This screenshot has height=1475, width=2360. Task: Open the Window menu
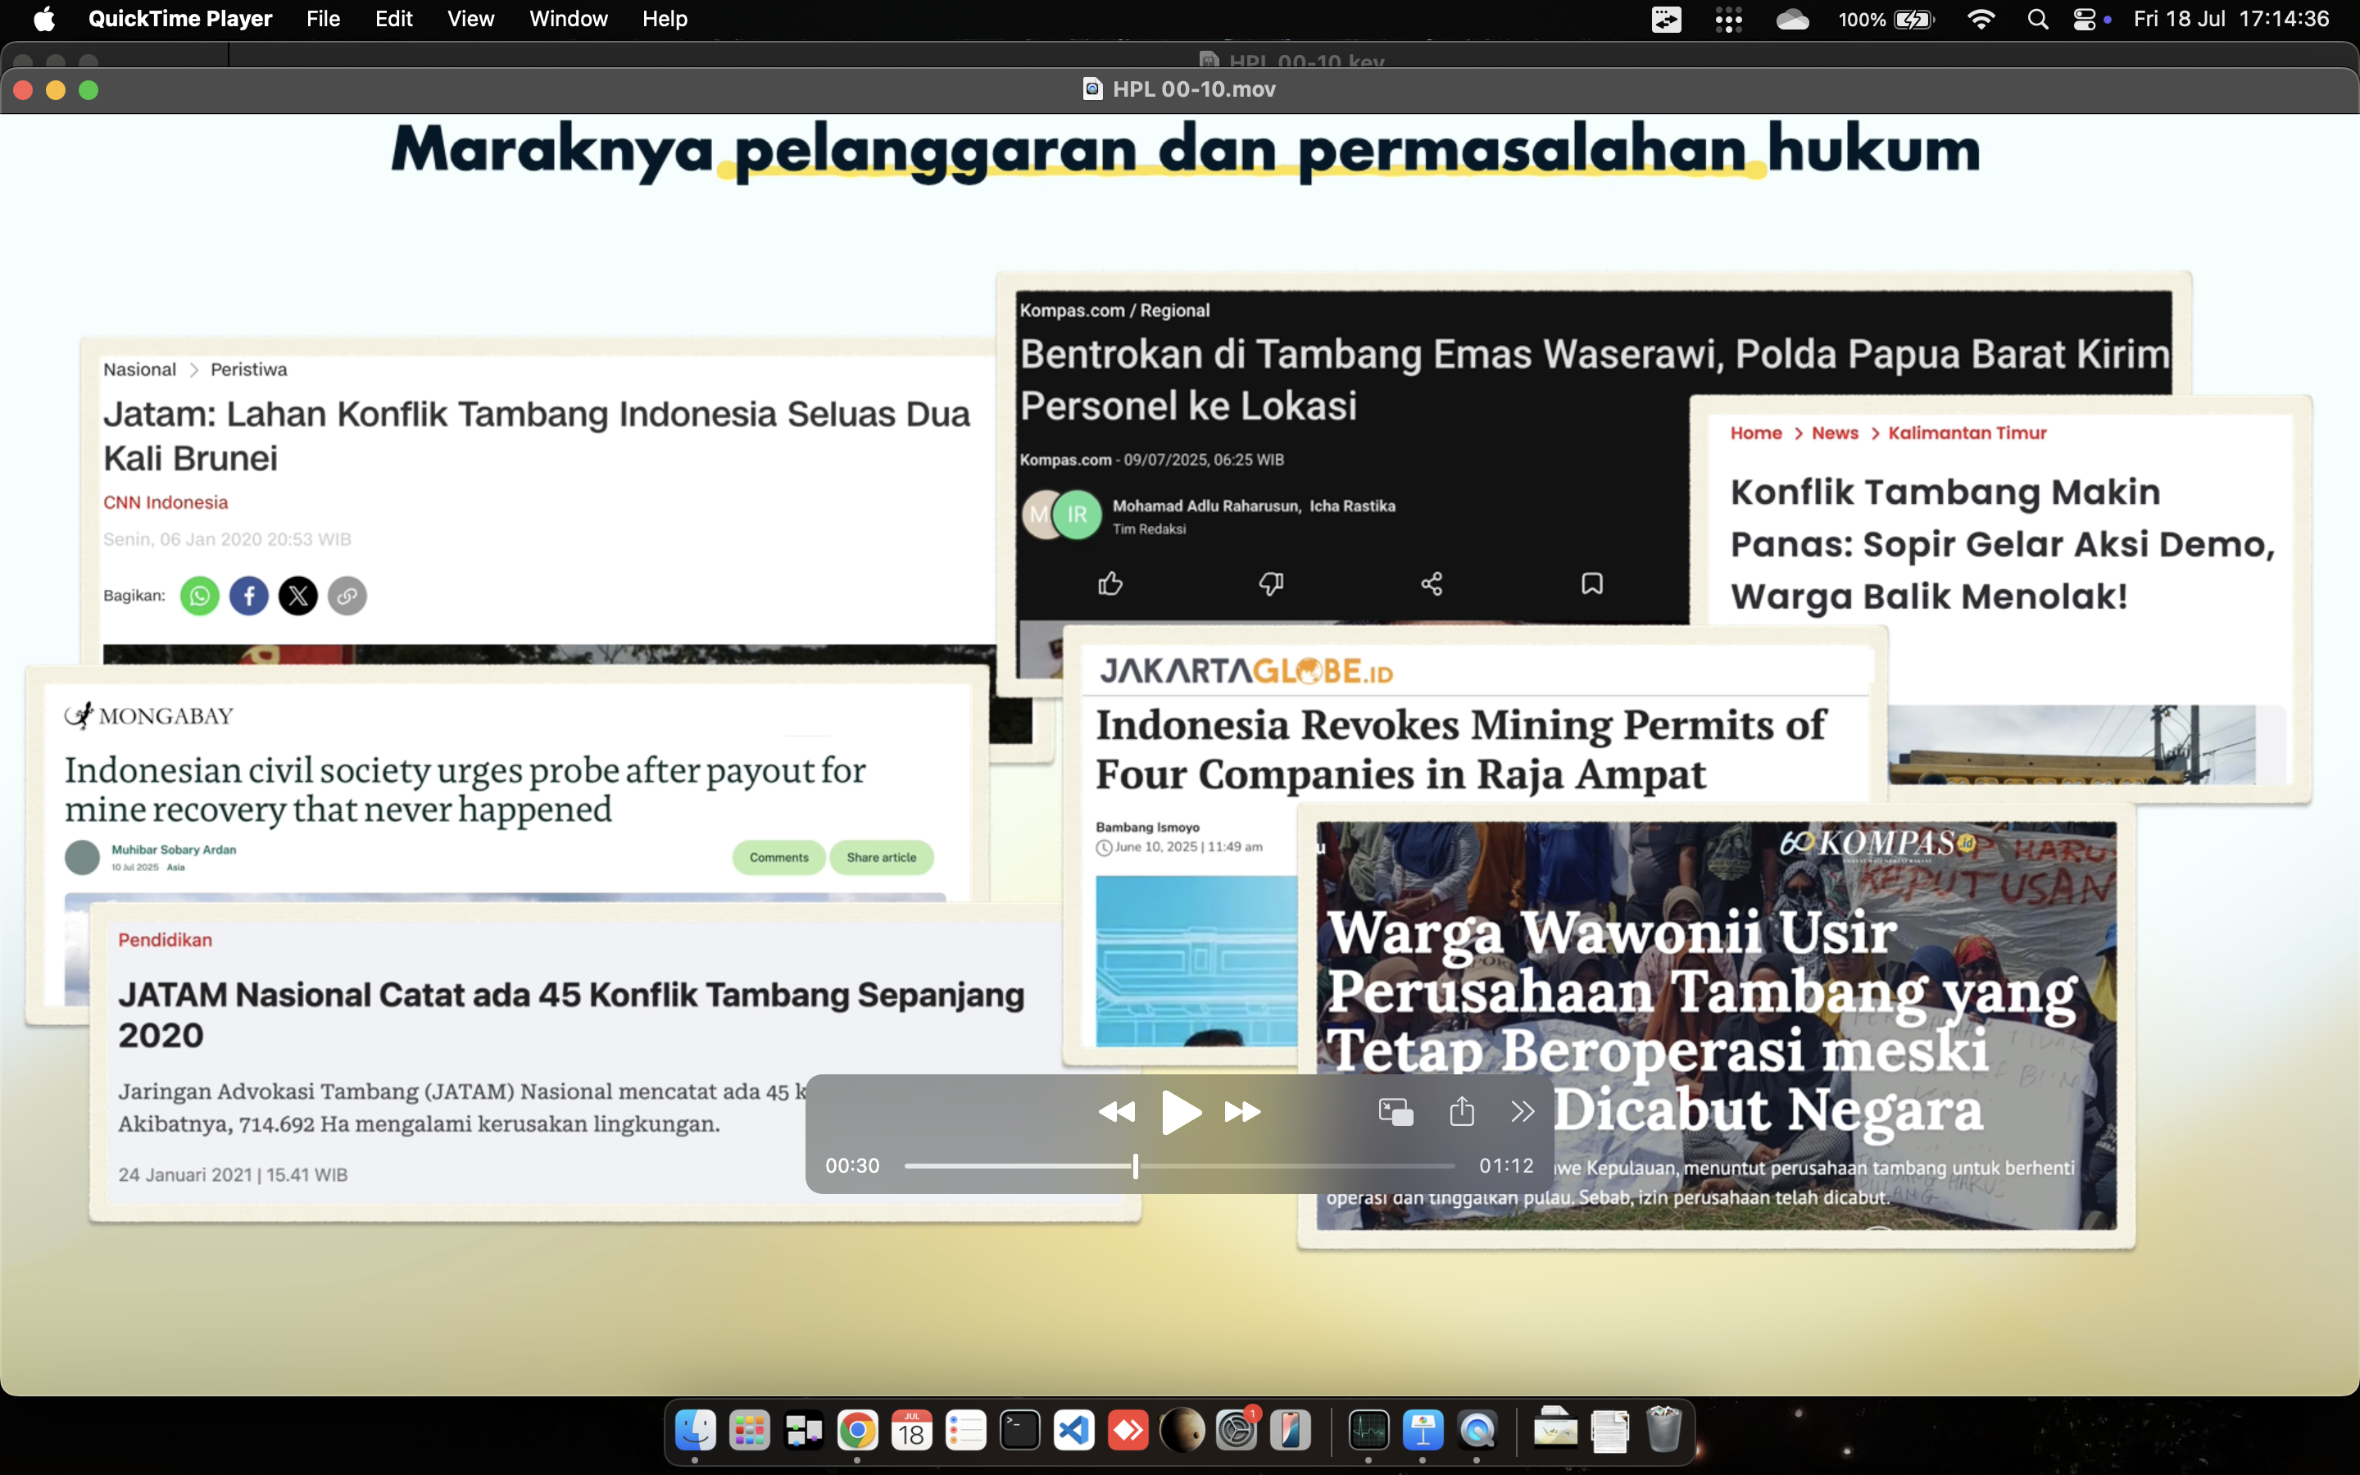tap(569, 19)
